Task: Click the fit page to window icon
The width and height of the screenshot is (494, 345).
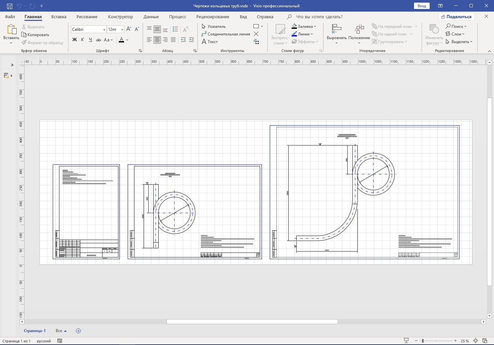Action: [475, 341]
